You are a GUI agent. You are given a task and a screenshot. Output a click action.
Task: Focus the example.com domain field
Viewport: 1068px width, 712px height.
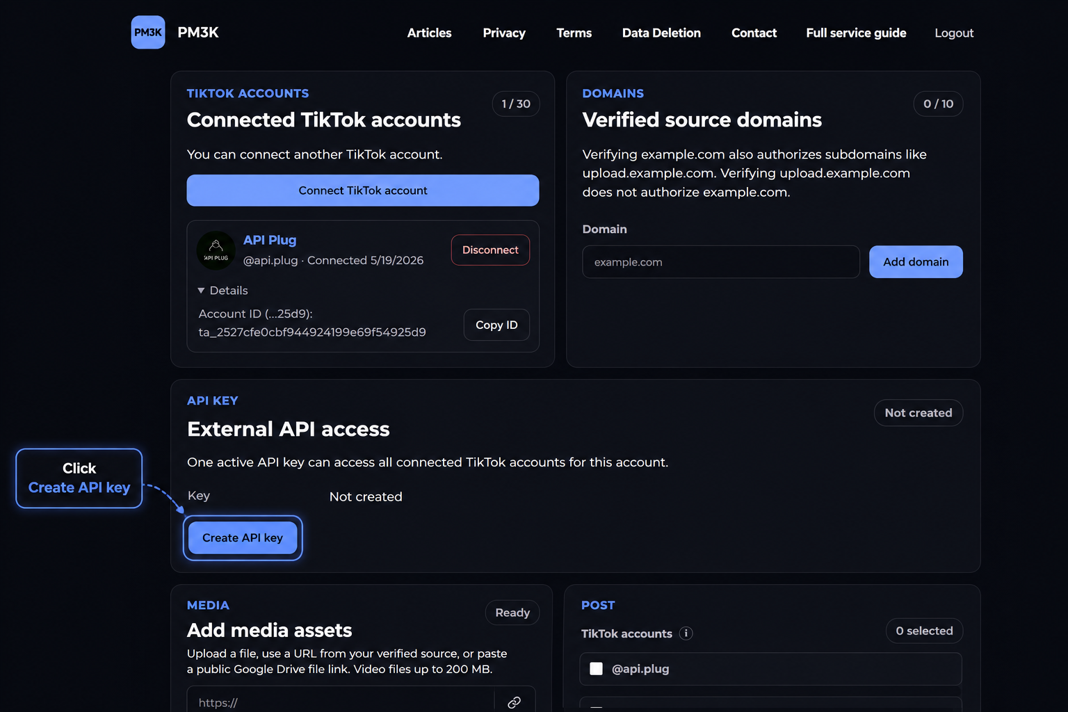[721, 262]
